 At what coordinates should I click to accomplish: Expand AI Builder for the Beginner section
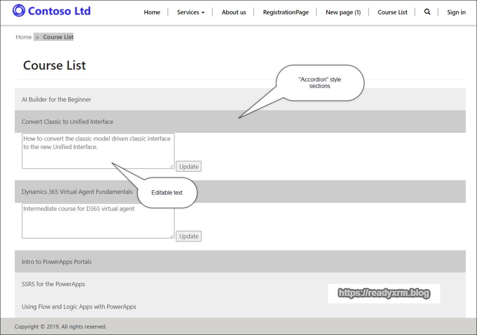click(x=56, y=100)
